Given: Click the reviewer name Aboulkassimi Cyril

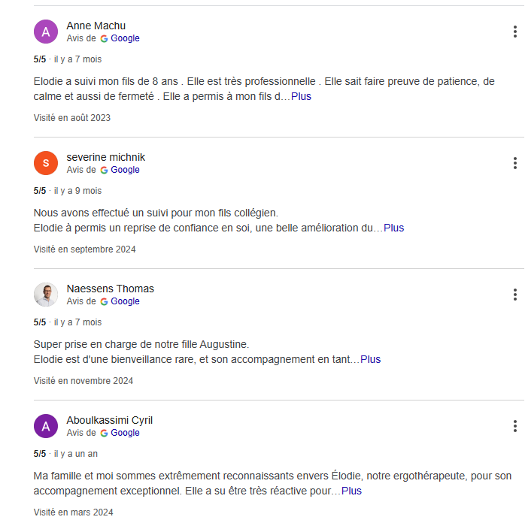Looking at the screenshot, I should pyautogui.click(x=109, y=420).
